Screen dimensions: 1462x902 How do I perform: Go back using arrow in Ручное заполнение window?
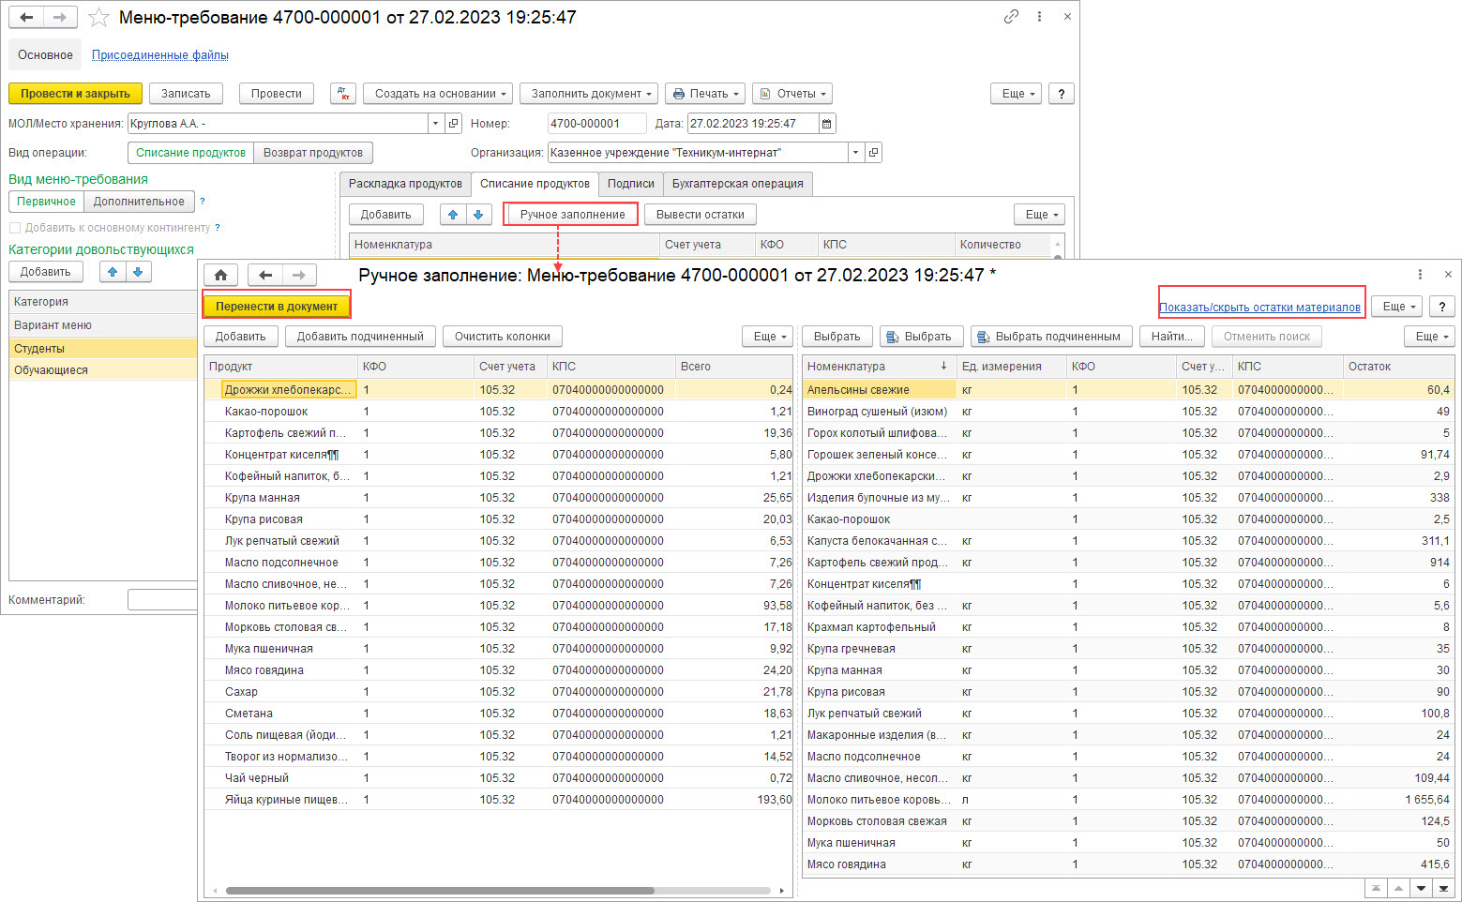tap(265, 275)
